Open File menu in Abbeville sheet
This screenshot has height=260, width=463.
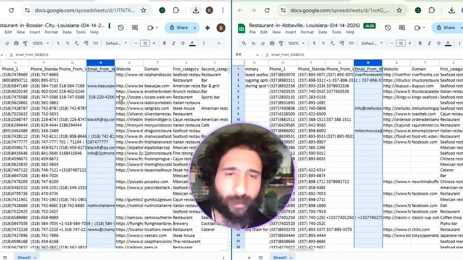point(252,32)
